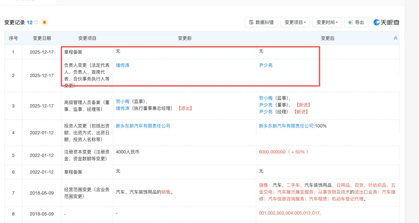The width and height of the screenshot is (419, 223).
Task: Open 尹少亮 link in row 2
Action: [x=266, y=65]
